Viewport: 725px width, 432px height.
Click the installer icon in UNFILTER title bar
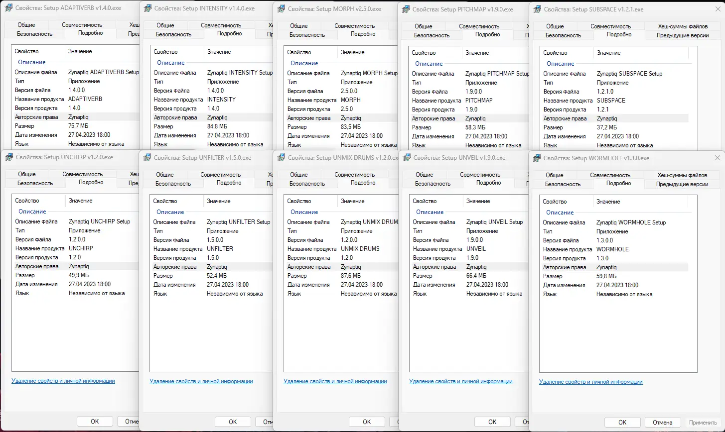click(x=147, y=158)
